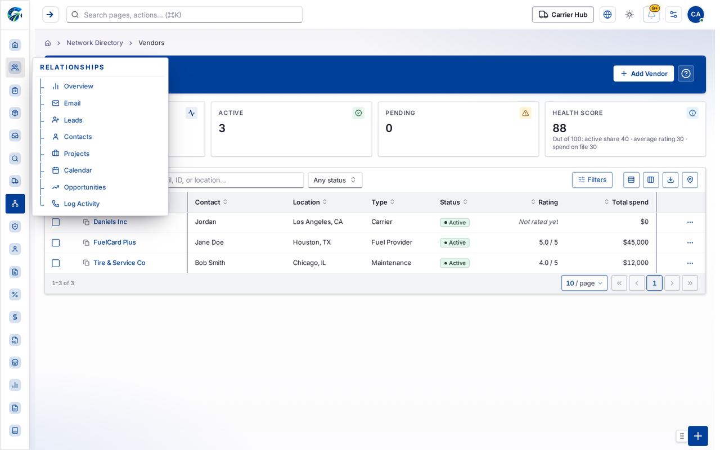The height and width of the screenshot is (450, 720).
Task: Open the 10 / page size dropdown
Action: (584, 283)
